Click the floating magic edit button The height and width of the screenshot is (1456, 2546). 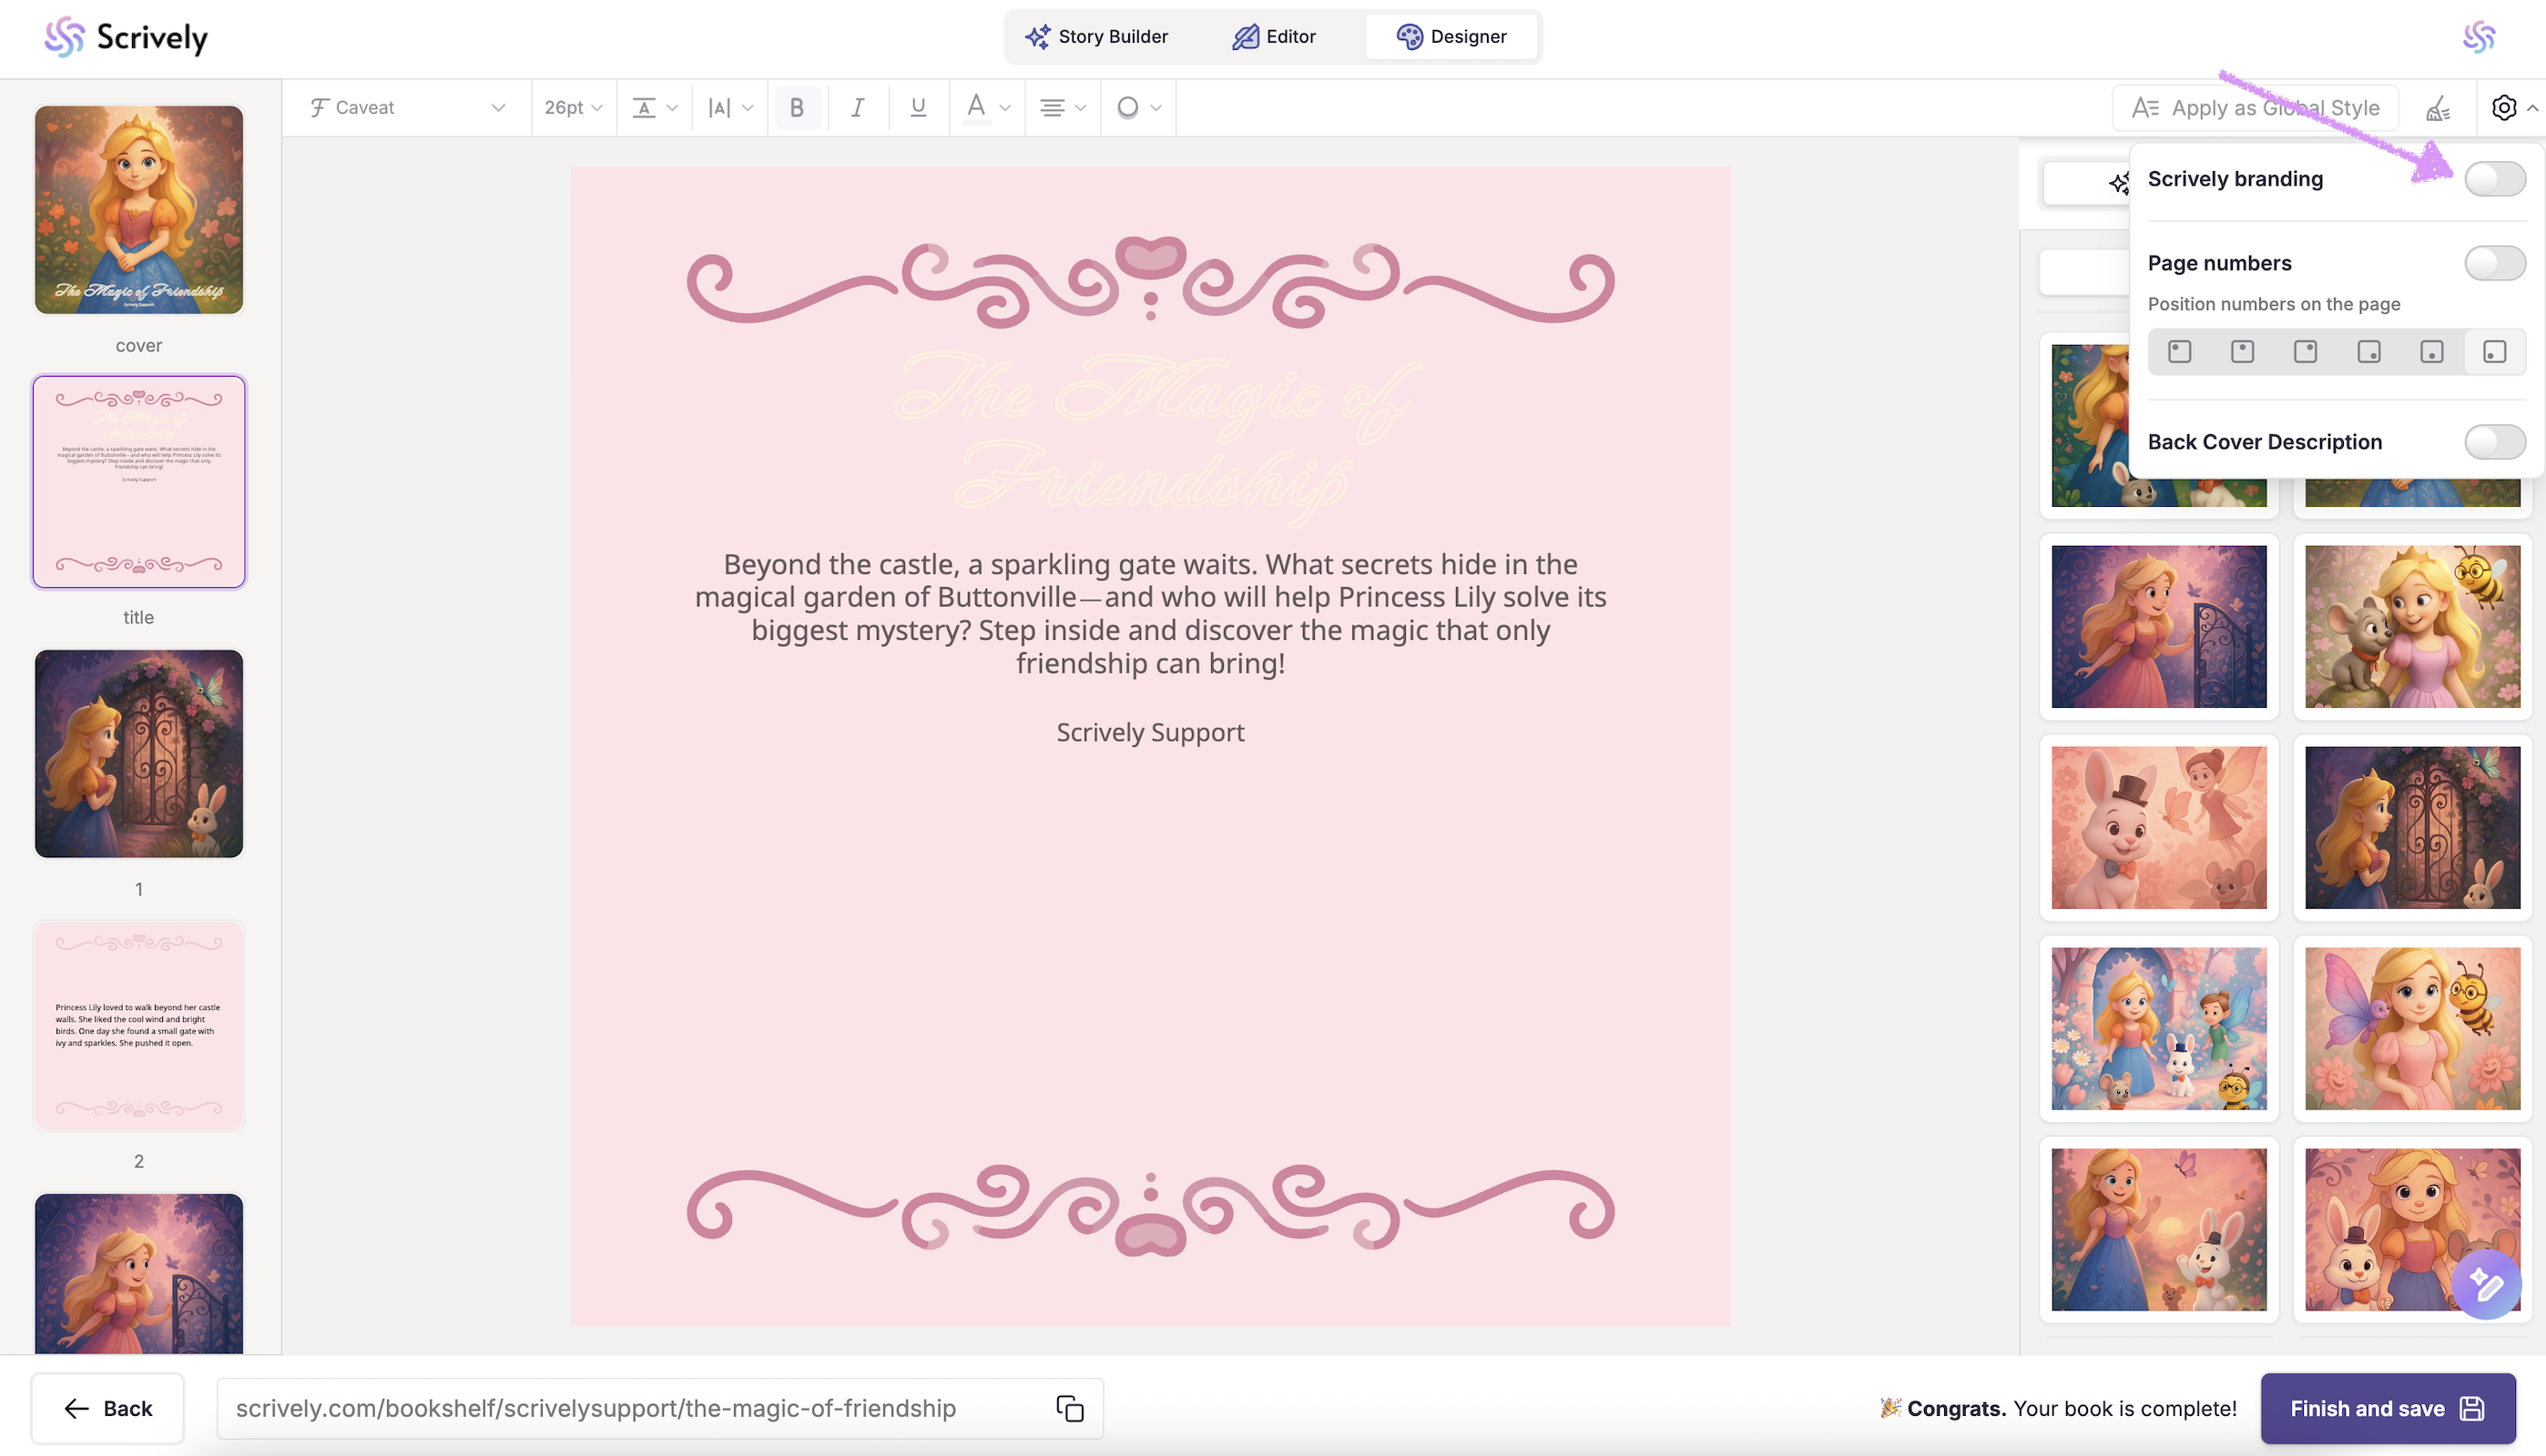(x=2485, y=1284)
